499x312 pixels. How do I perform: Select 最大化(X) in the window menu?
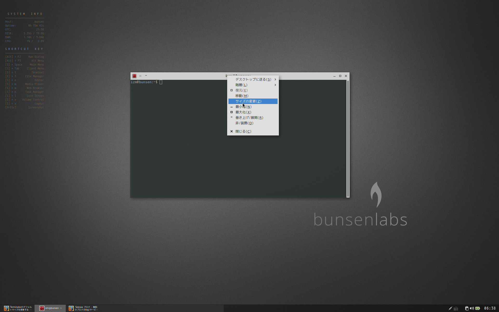(x=253, y=112)
